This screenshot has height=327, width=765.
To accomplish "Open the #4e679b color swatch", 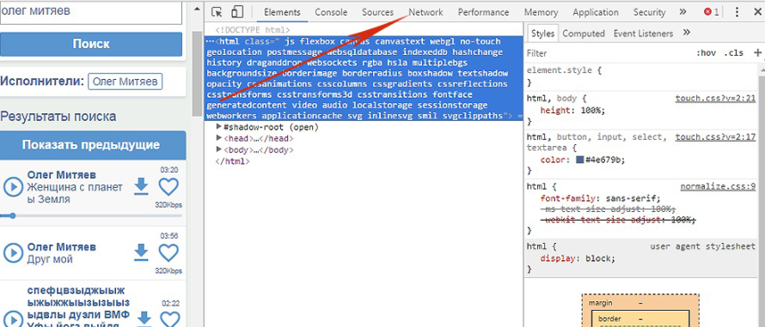I will point(579,160).
